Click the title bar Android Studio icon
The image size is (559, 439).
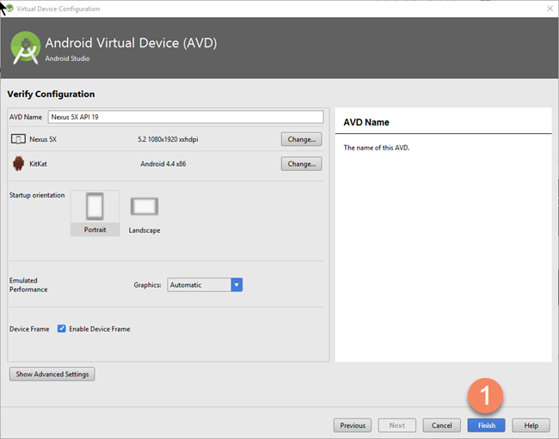tap(9, 9)
